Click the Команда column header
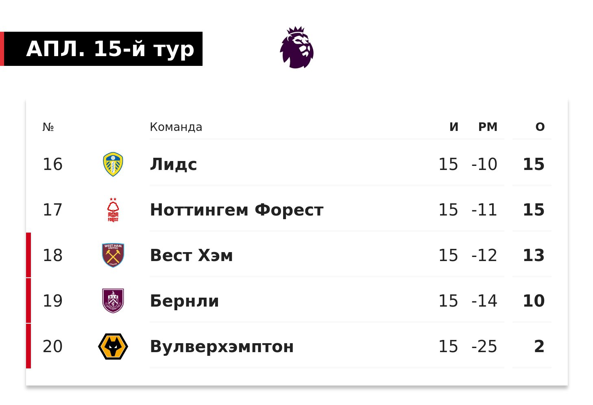593x405 pixels. 176,127
